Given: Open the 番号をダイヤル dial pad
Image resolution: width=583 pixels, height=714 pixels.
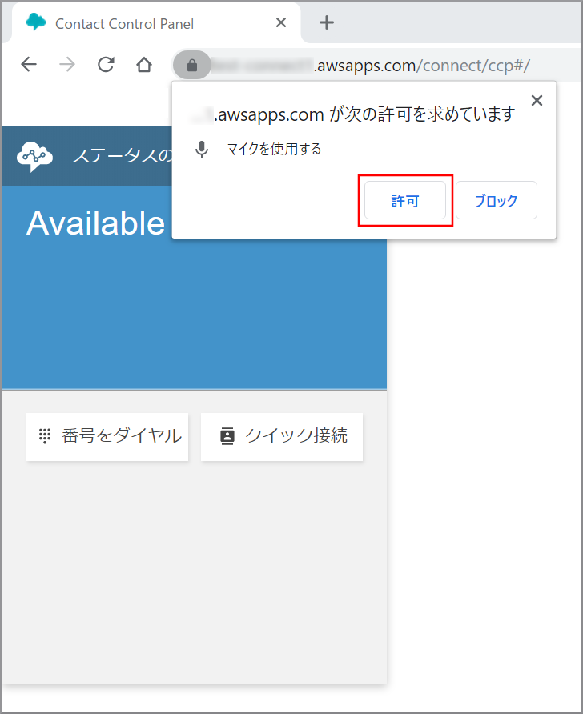Looking at the screenshot, I should pos(107,437).
